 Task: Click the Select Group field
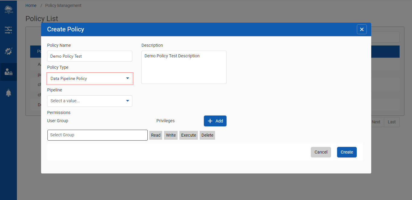(97, 135)
